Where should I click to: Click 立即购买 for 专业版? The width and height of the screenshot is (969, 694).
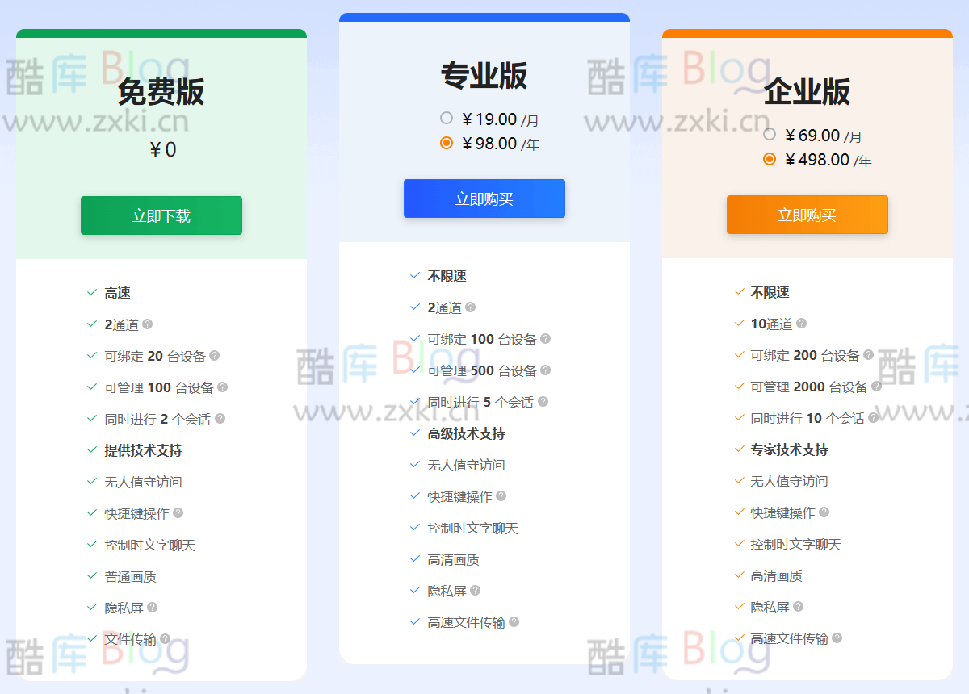[484, 199]
